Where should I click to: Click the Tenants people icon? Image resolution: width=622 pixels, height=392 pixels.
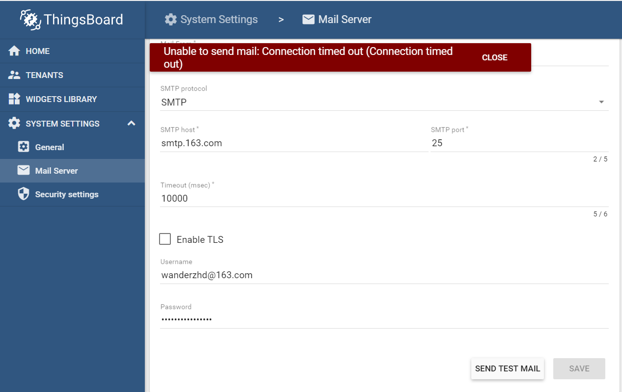point(13,75)
